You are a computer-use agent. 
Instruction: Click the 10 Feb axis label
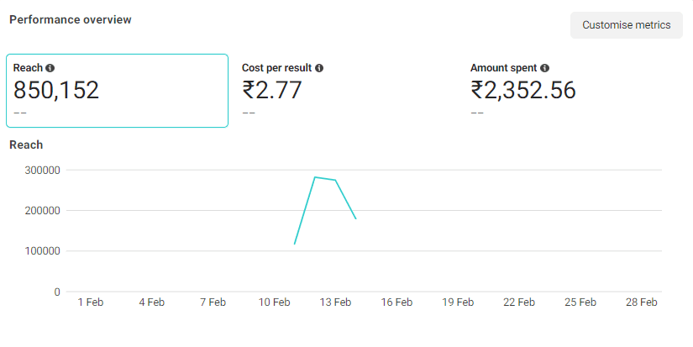[x=274, y=302]
